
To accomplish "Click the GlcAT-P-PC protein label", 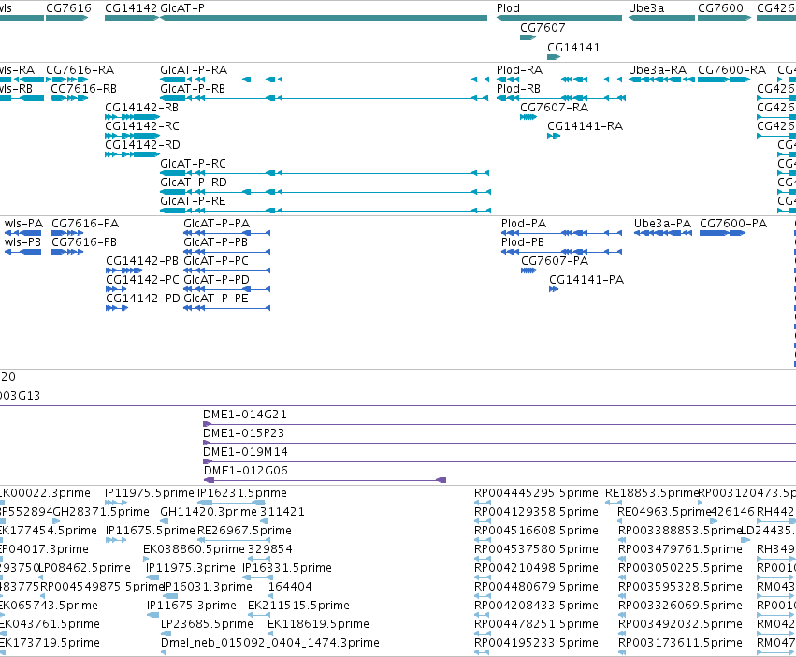I will (216, 261).
